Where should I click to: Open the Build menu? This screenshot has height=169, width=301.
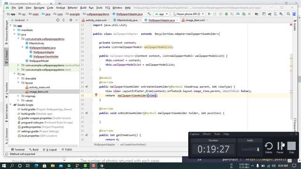83,8
